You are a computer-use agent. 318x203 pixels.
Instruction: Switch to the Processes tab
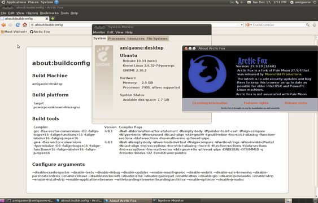point(116,38)
